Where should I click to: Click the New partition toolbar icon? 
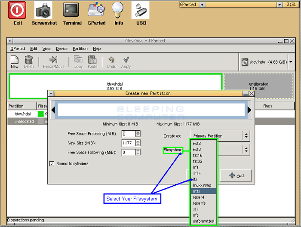click(15, 60)
